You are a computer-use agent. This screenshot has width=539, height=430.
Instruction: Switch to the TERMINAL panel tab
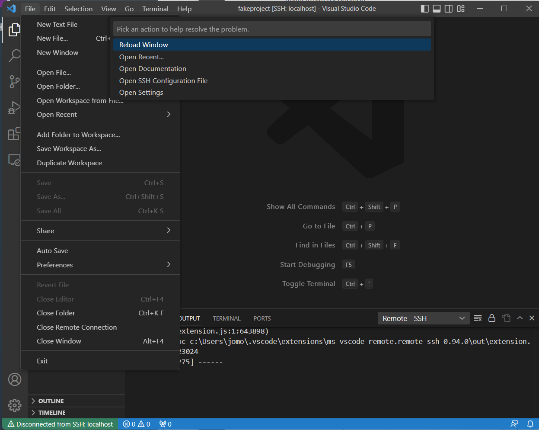point(226,318)
